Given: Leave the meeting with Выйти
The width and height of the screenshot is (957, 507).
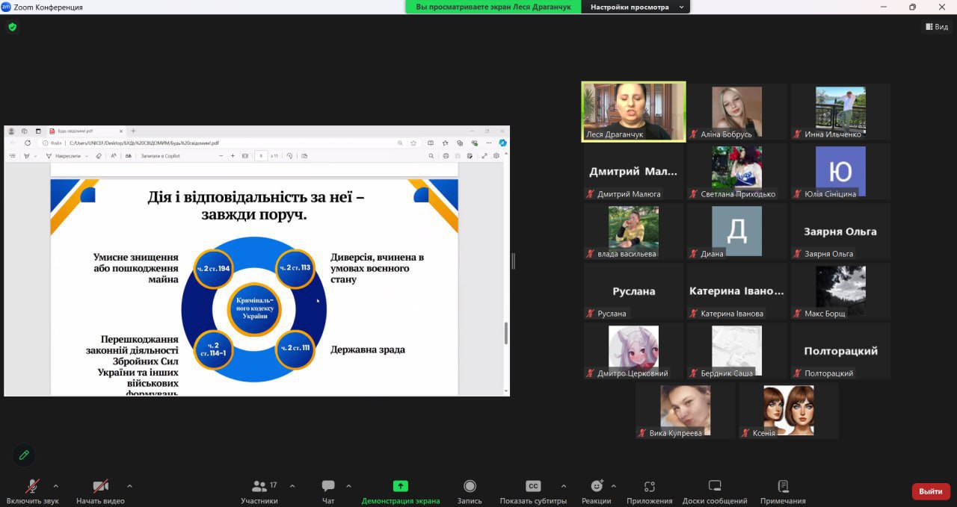Looking at the screenshot, I should (931, 491).
